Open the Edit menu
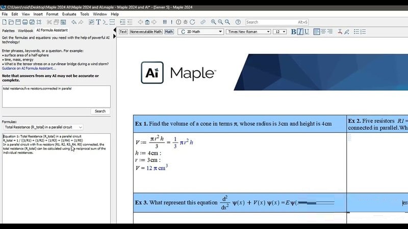Image resolution: width=408 pixels, height=229 pixels. 15,14
